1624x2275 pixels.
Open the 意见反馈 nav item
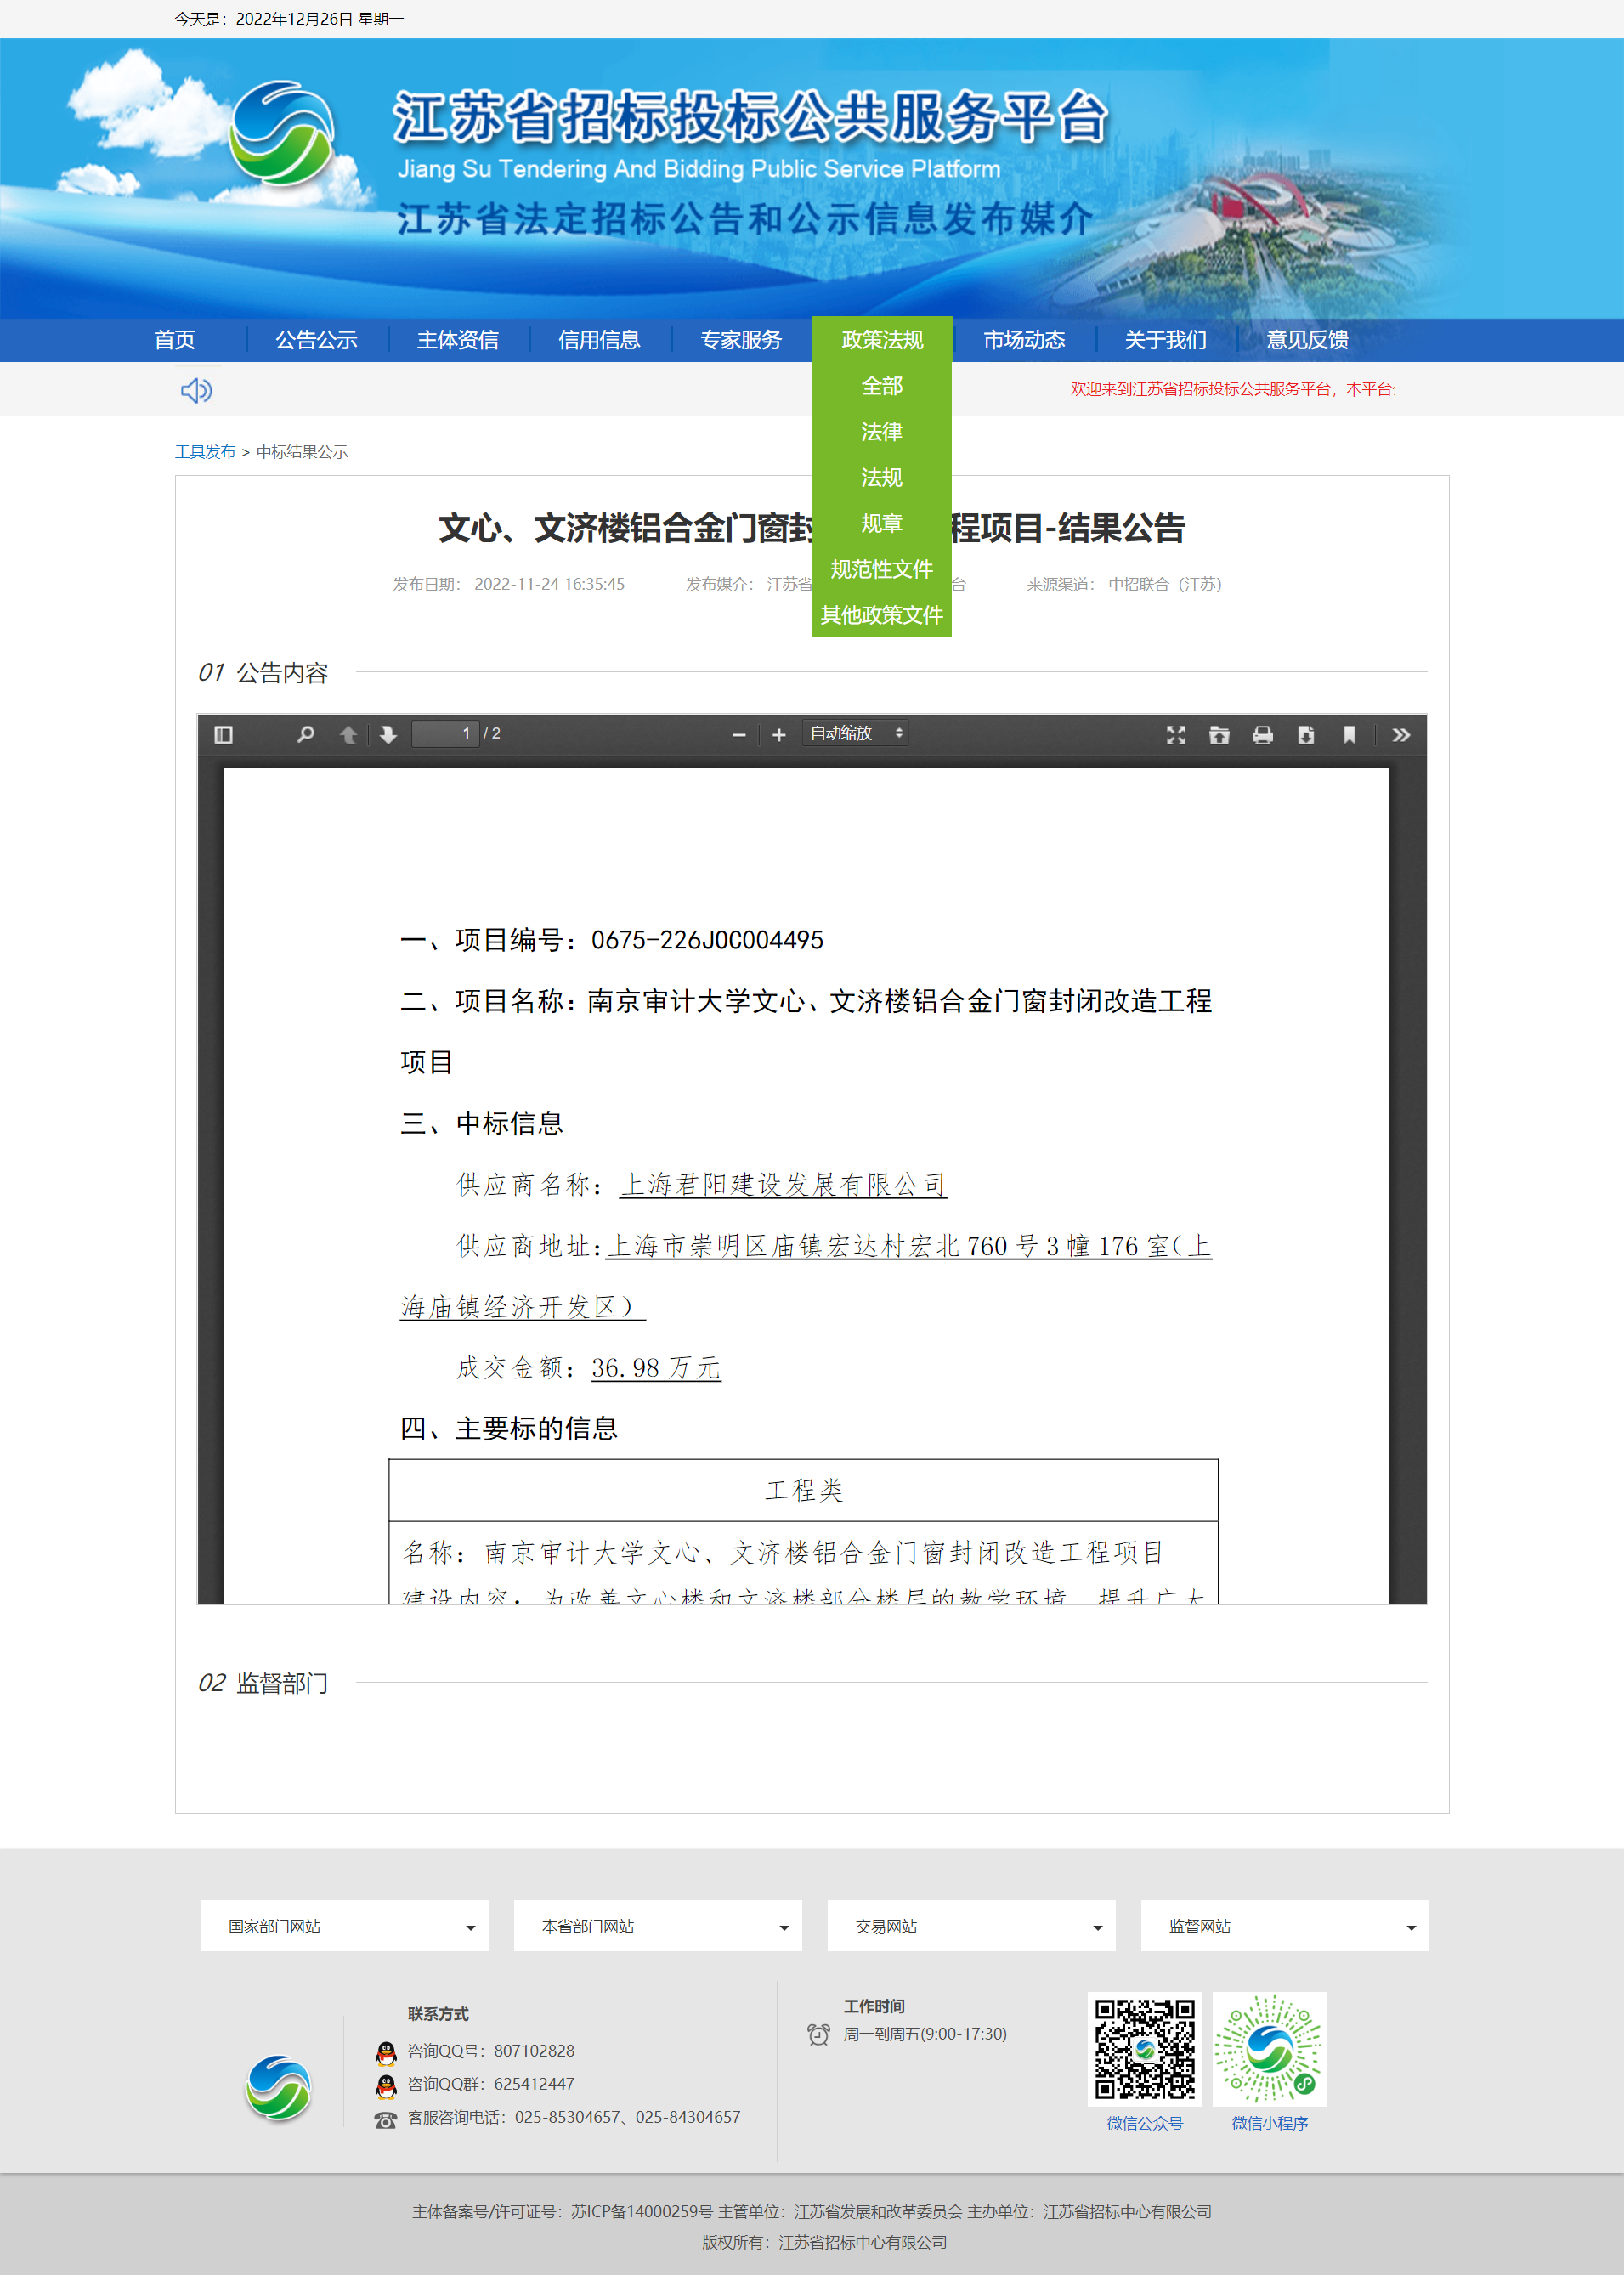pos(1307,340)
